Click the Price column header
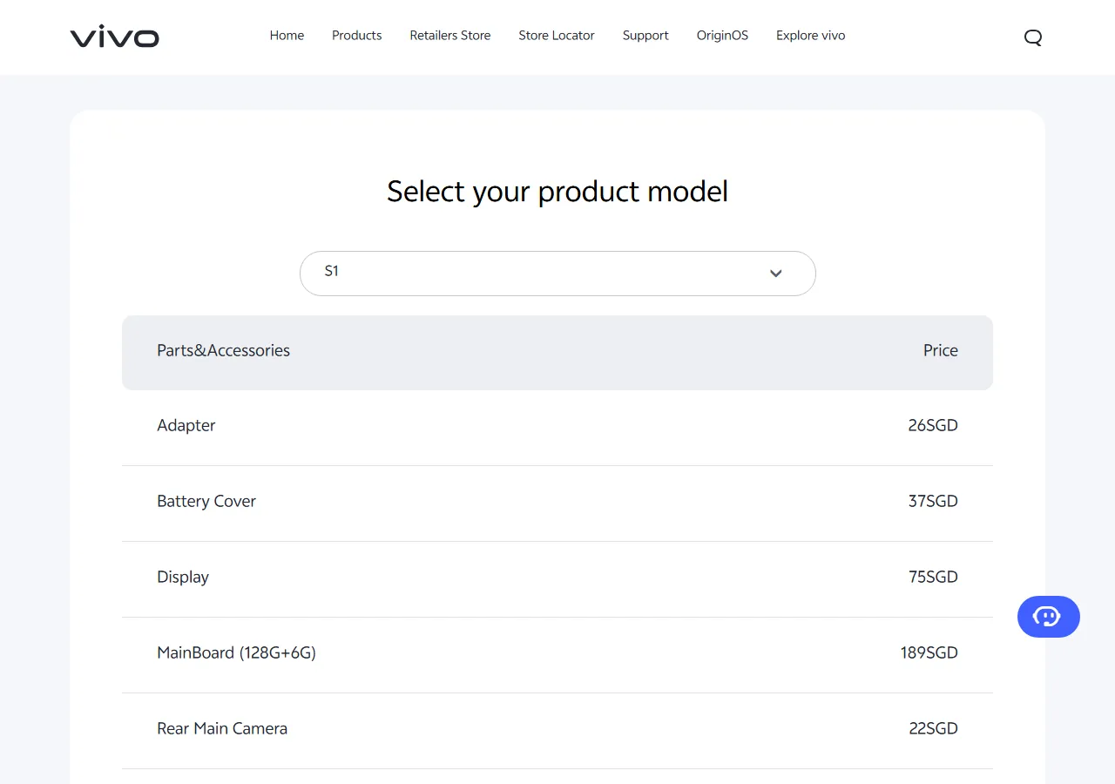The image size is (1115, 784). [x=941, y=351]
